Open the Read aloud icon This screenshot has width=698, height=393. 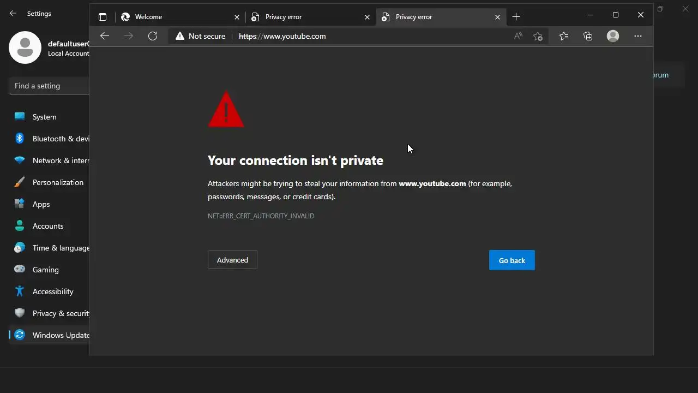click(518, 36)
